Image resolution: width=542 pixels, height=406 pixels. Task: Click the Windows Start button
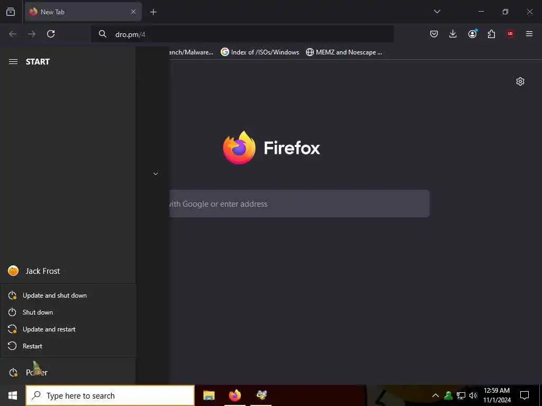[x=13, y=395]
